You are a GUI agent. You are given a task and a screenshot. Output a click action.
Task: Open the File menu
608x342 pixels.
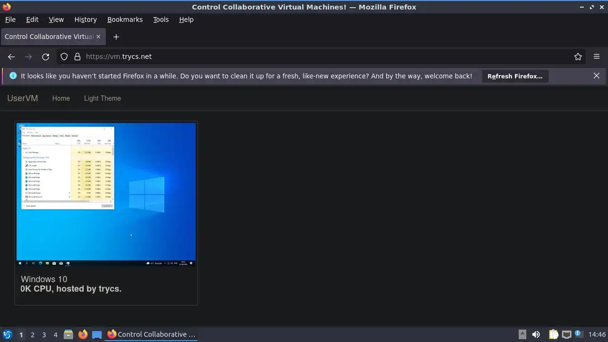[10, 19]
